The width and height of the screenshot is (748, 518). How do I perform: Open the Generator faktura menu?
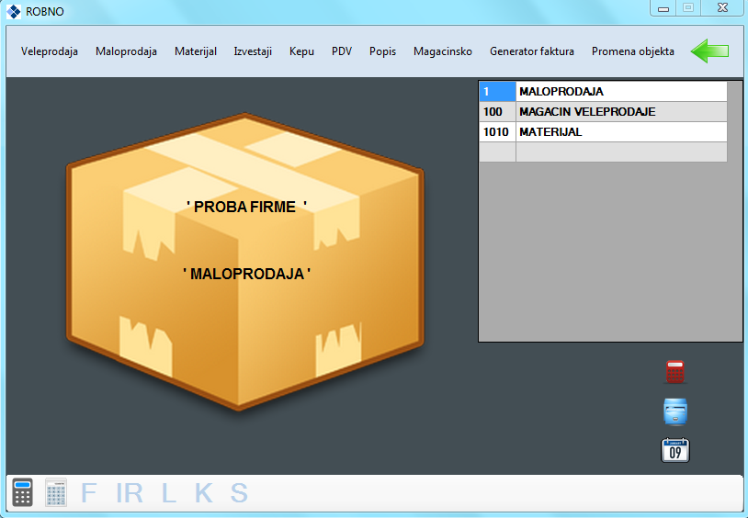pyautogui.click(x=532, y=51)
